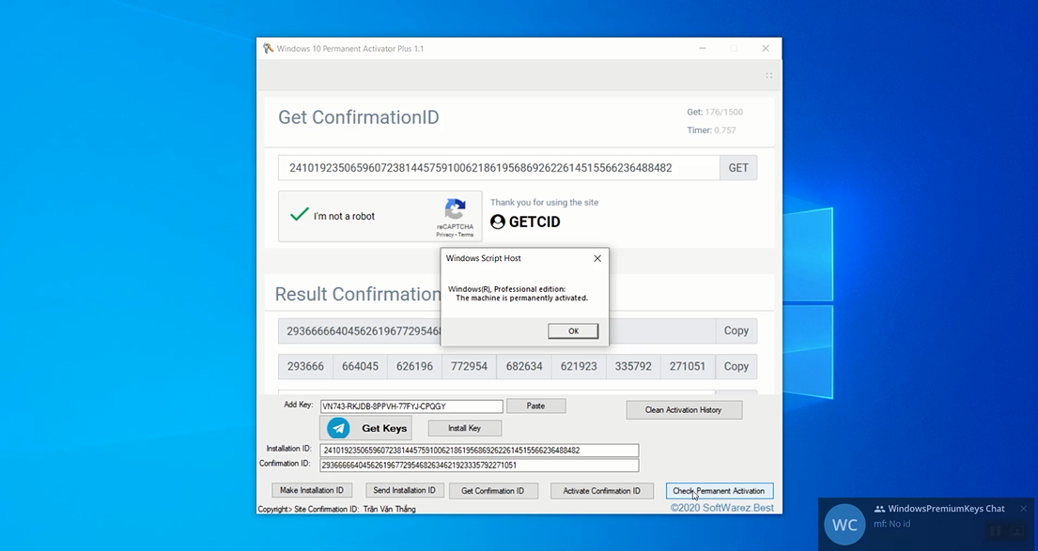Click the GET button beside the installation ID
This screenshot has height=551, width=1038.
pos(738,168)
